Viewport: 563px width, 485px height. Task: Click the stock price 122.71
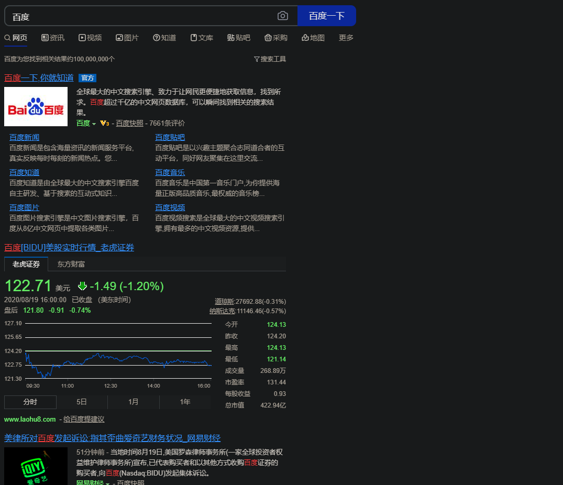click(28, 286)
